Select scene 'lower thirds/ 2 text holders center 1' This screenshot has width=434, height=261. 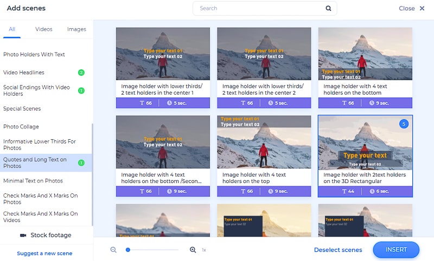(163, 68)
